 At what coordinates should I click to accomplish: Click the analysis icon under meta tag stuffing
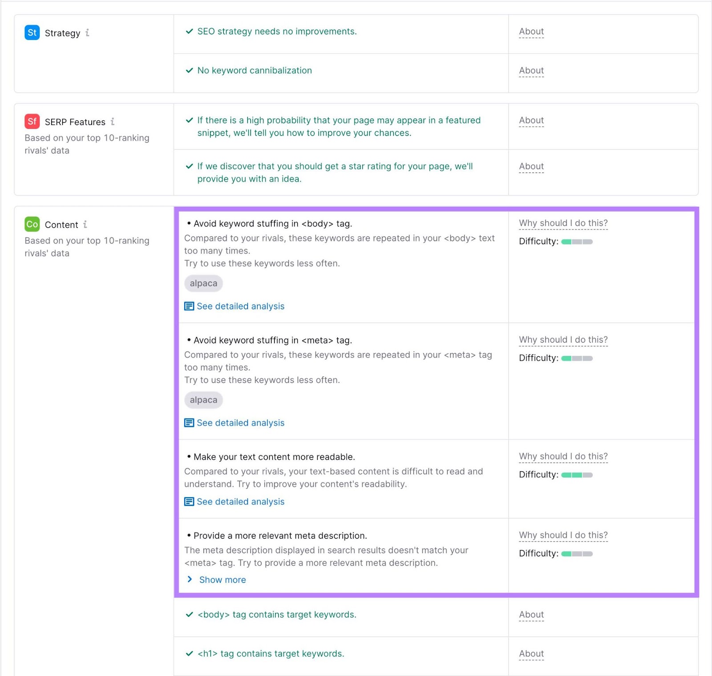pyautogui.click(x=189, y=422)
